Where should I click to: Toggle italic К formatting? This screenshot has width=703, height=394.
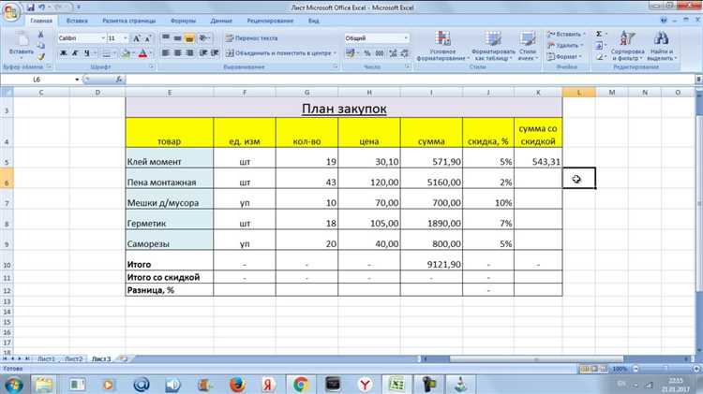point(74,53)
